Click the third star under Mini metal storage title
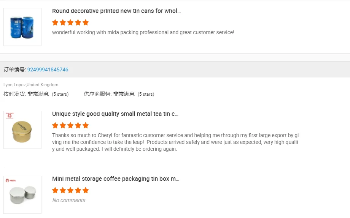This screenshot has width=350, height=218. point(70,190)
